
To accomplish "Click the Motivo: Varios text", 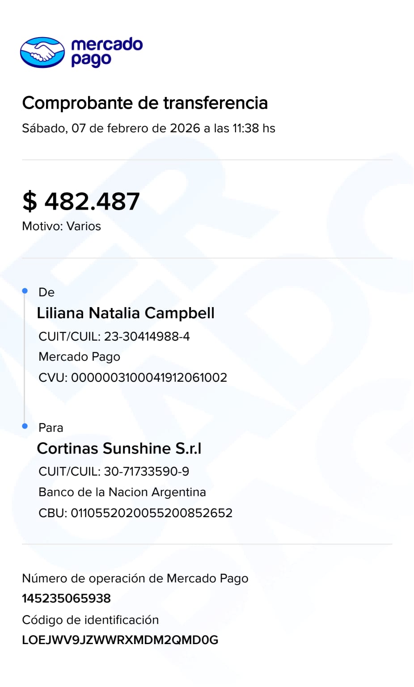I will [61, 226].
